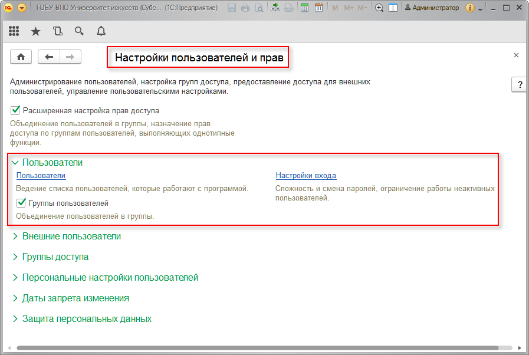Click the Save diskette icon
The image size is (529, 355).
tap(232, 8)
